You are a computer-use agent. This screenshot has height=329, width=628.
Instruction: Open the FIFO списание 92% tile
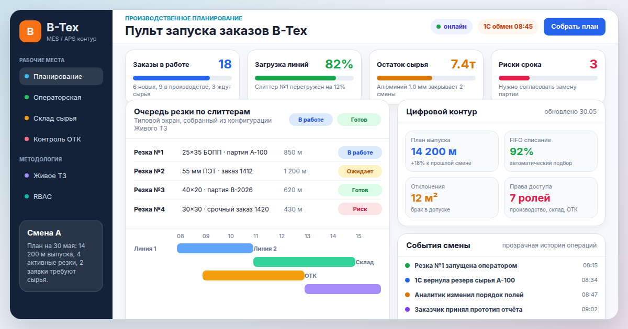551,151
